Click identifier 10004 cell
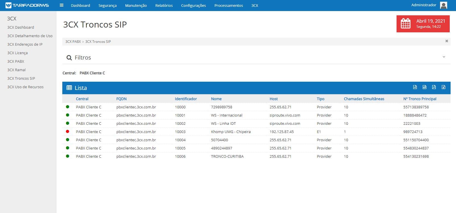 [180, 140]
